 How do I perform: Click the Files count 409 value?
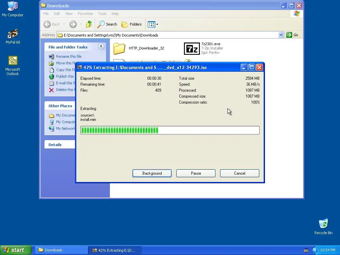(158, 90)
